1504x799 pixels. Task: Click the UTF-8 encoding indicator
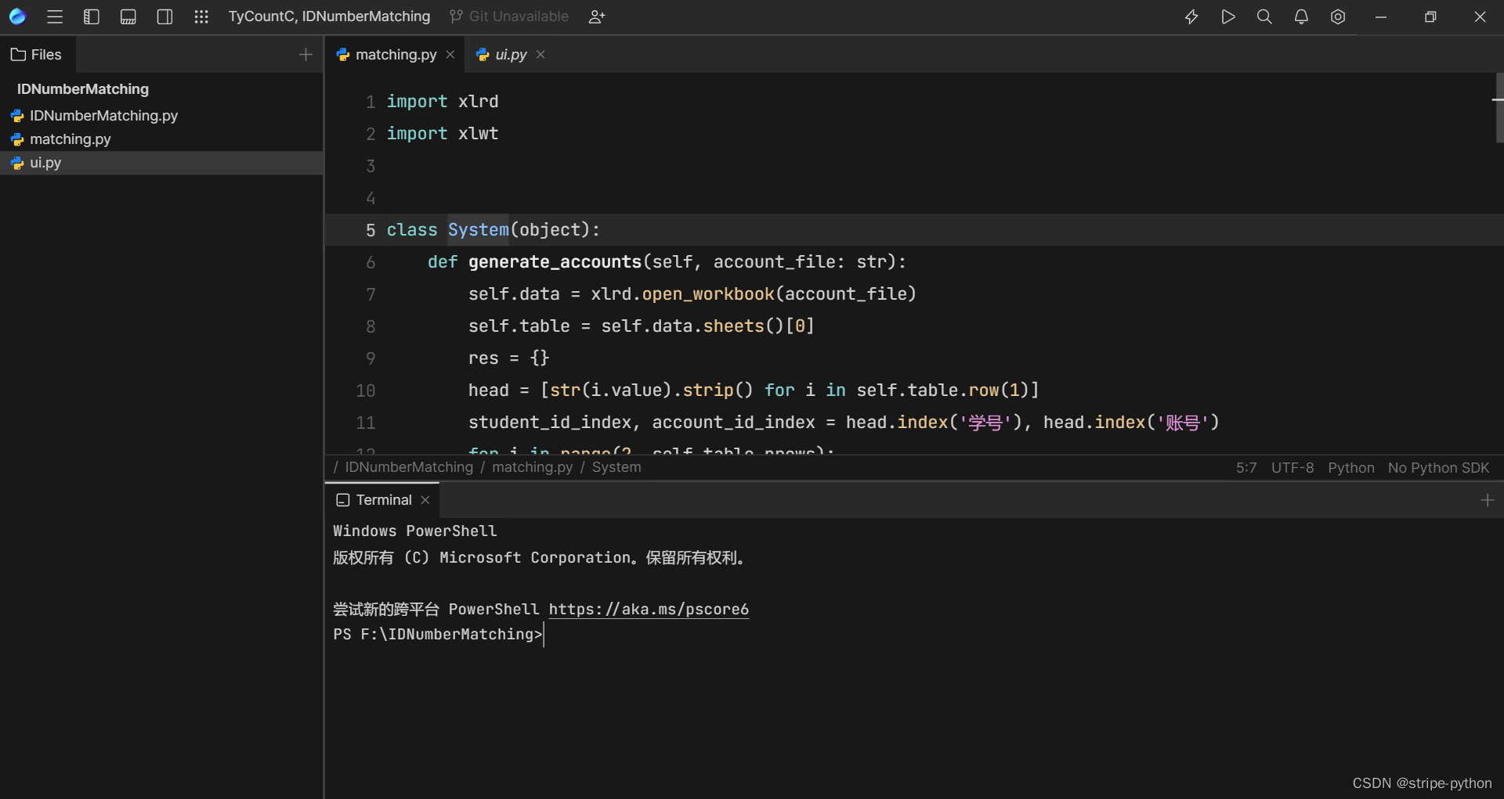tap(1292, 468)
